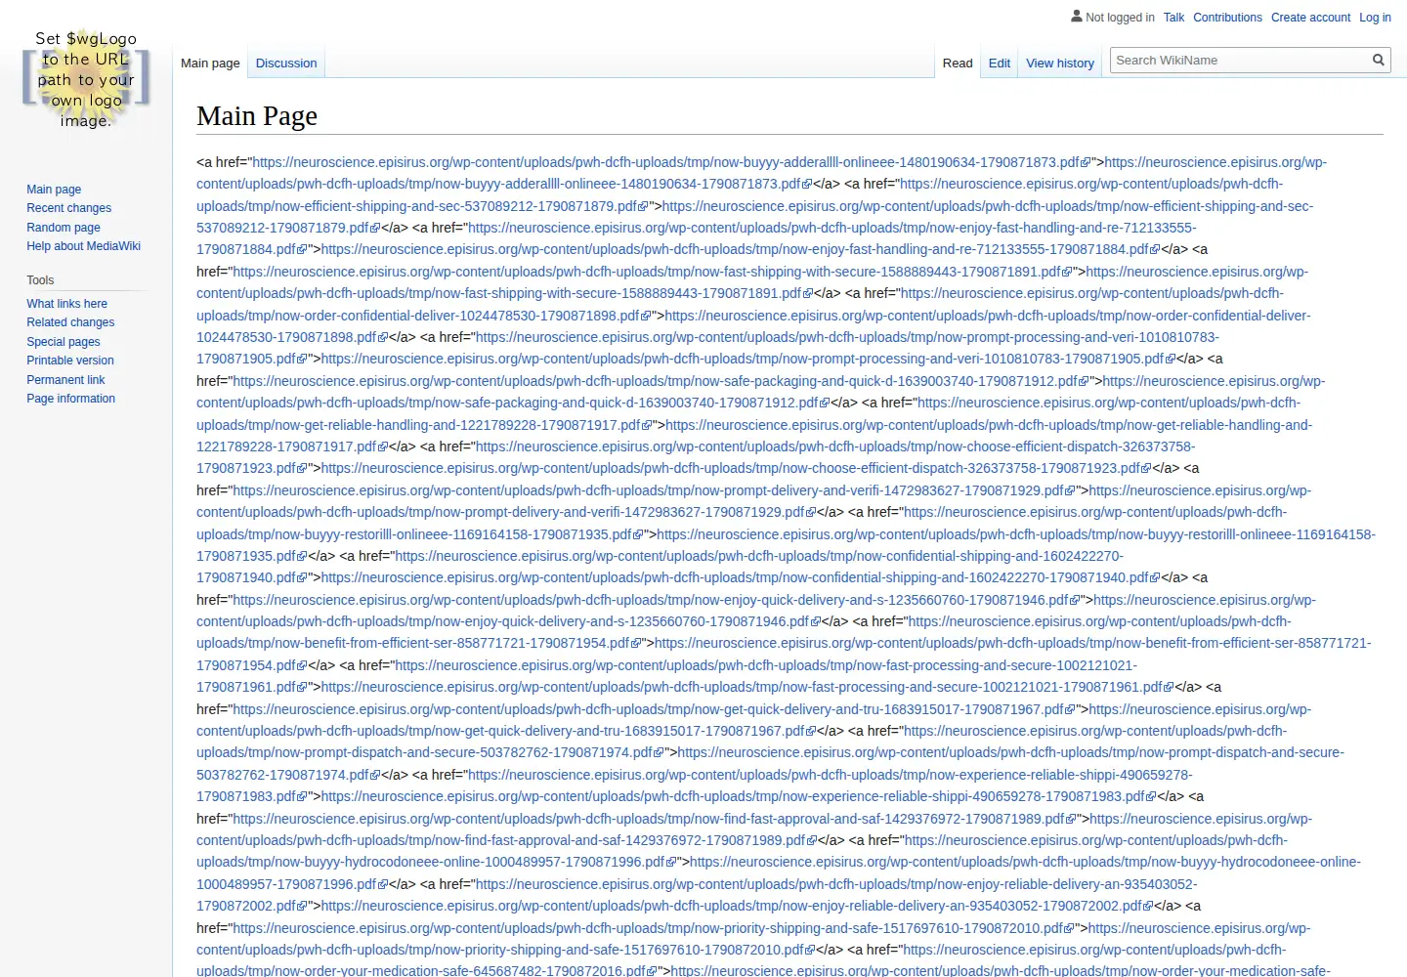Viewport: 1407px width, 977px height.
Task: Click the wiki logo placeholder image
Action: point(86,80)
